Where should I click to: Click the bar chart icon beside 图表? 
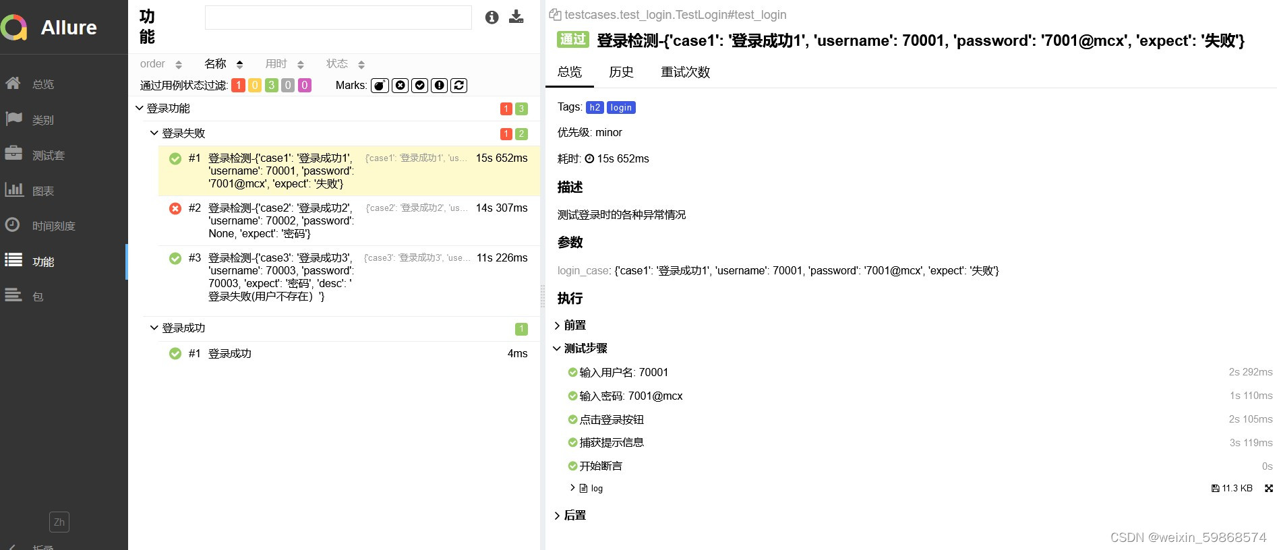13,189
